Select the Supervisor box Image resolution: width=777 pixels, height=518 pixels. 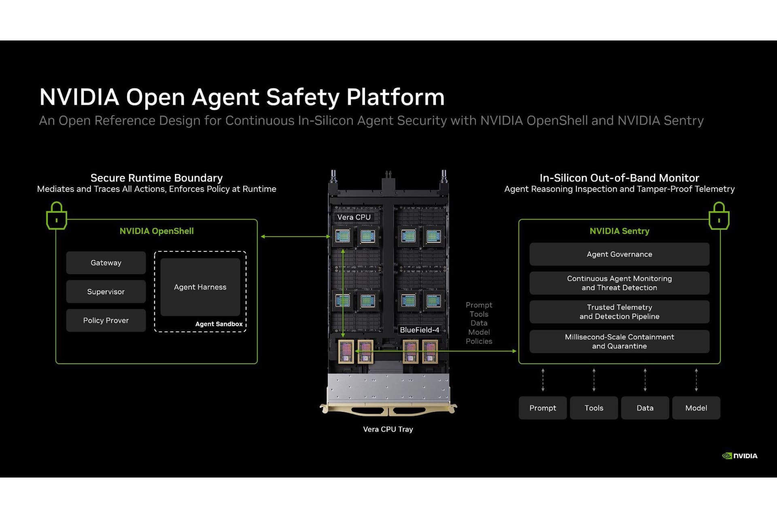(x=106, y=291)
